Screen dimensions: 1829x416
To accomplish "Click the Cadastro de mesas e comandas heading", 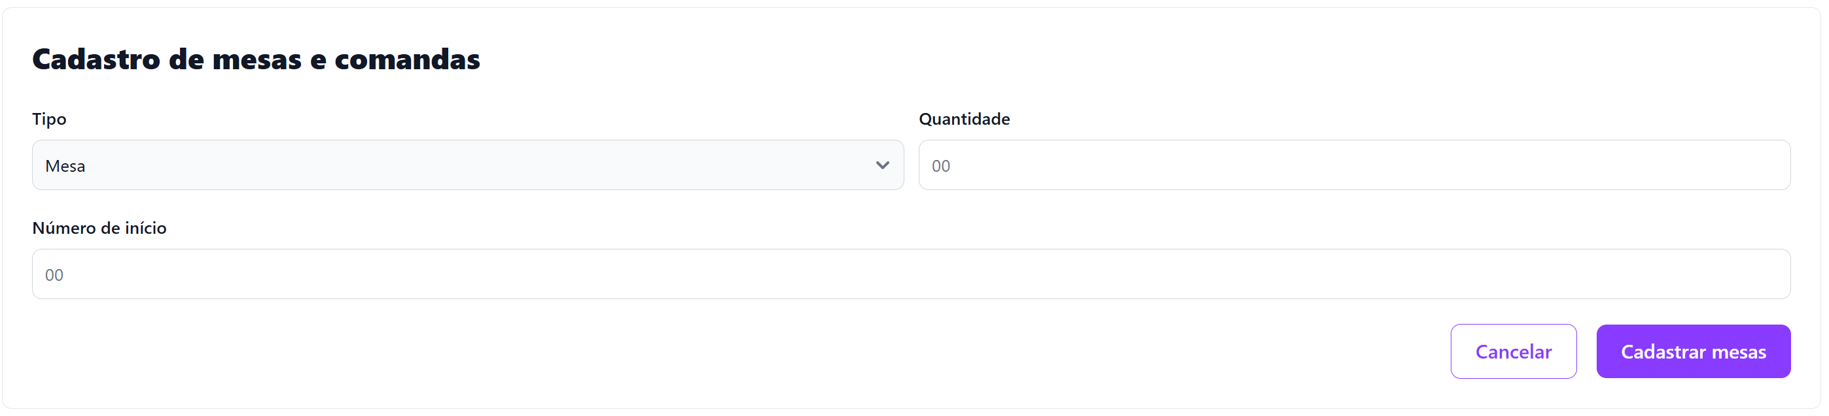I will 256,59.
